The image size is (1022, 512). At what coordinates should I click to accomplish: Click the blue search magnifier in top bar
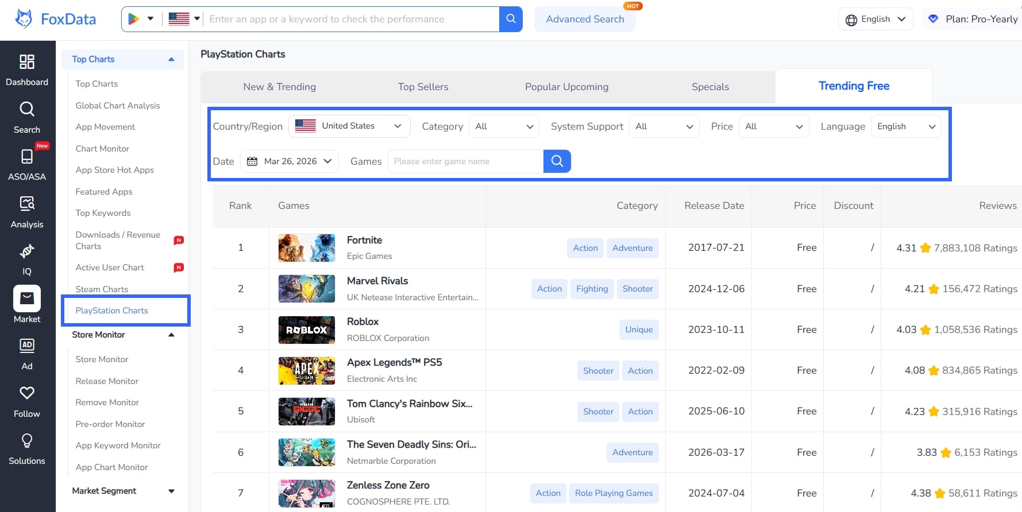[x=511, y=19]
